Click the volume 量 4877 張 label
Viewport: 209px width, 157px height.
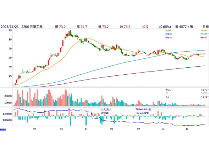[184, 27]
